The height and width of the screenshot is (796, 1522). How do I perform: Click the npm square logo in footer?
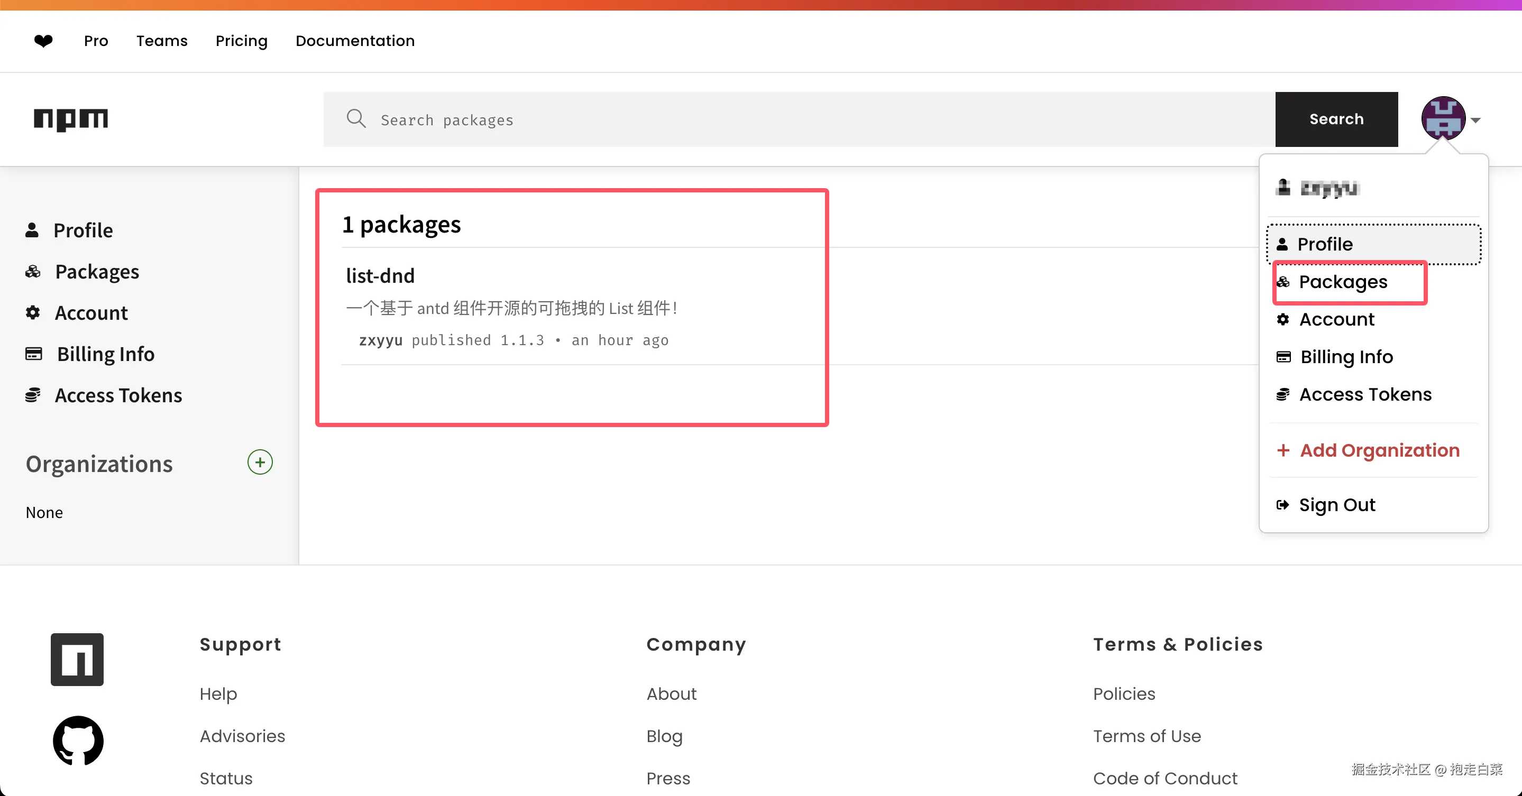[x=77, y=660]
